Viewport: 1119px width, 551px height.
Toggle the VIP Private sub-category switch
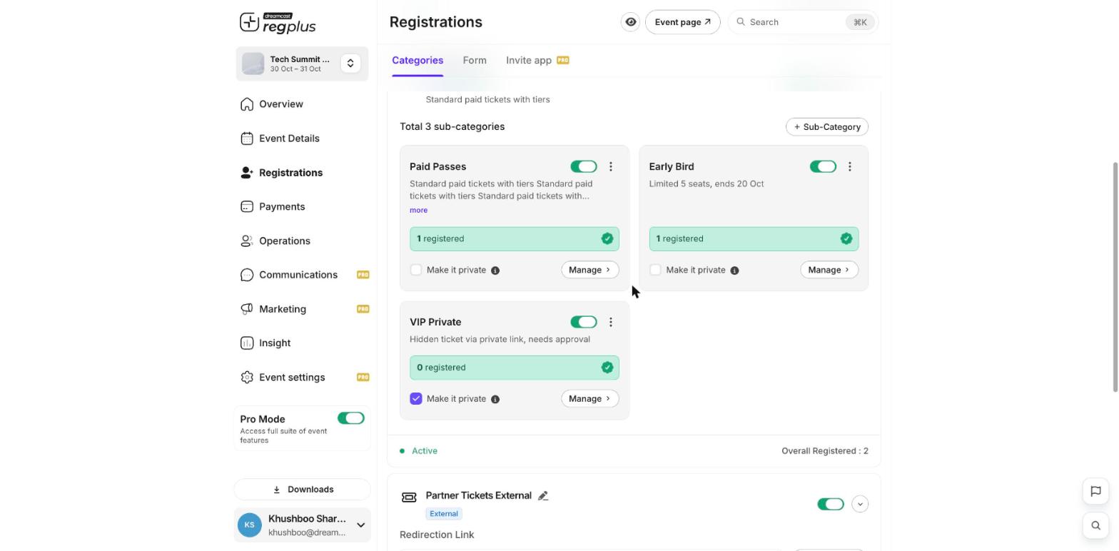[x=584, y=322]
